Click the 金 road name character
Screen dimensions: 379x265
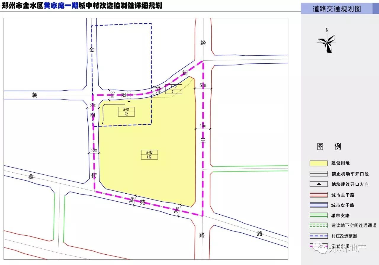point(92,50)
